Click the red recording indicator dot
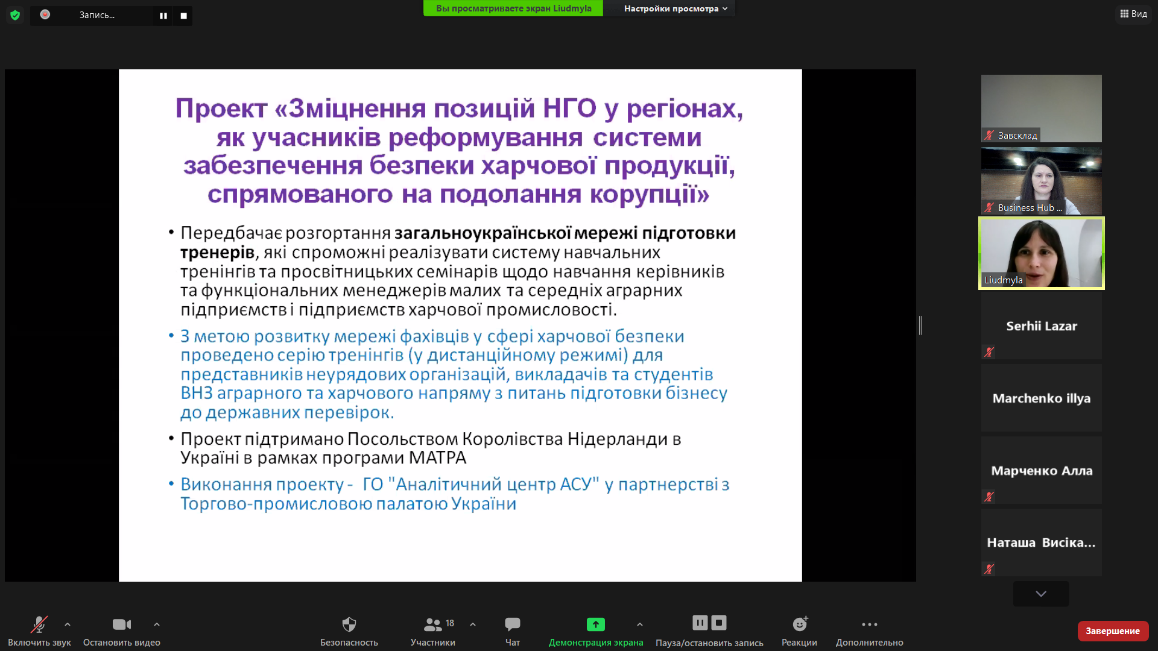The width and height of the screenshot is (1158, 651). click(x=45, y=14)
